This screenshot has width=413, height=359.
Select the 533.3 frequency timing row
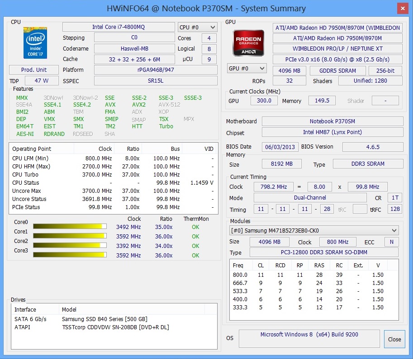[x=314, y=291]
